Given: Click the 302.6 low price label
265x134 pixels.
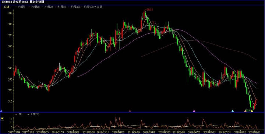Looking at the screenshot, I should coord(248,111).
